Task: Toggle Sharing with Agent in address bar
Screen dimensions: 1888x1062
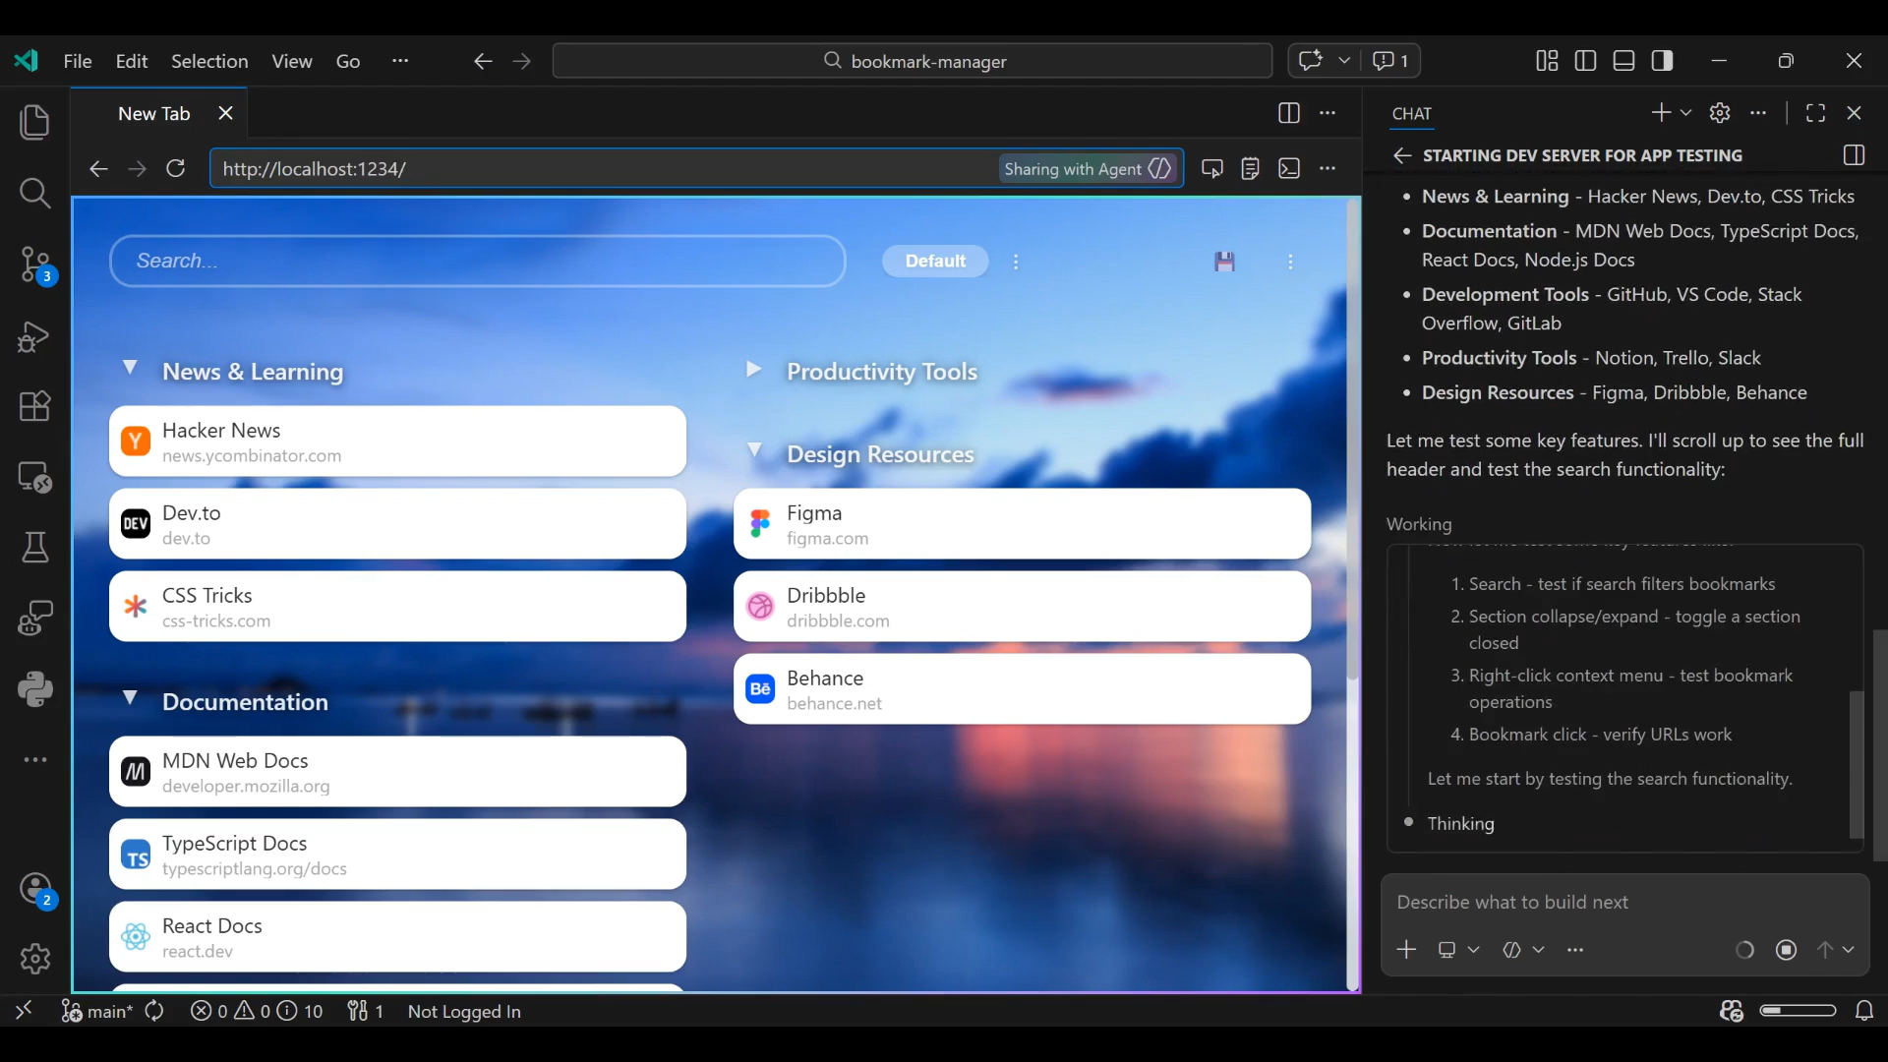Action: pos(1087,169)
